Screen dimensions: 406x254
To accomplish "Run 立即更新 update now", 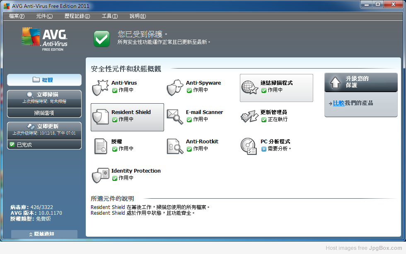I will pyautogui.click(x=44, y=131).
